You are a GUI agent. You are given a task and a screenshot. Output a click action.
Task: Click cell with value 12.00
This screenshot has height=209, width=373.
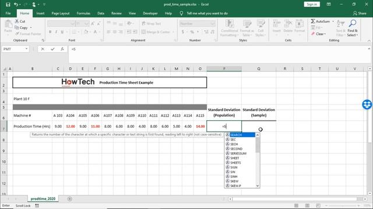click(71, 127)
